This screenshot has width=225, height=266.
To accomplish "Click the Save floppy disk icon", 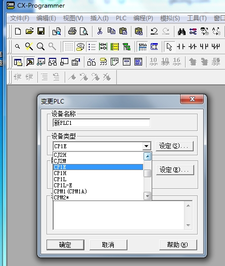I will (41, 31).
